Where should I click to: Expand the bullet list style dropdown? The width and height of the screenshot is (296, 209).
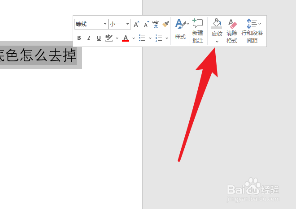(150, 38)
